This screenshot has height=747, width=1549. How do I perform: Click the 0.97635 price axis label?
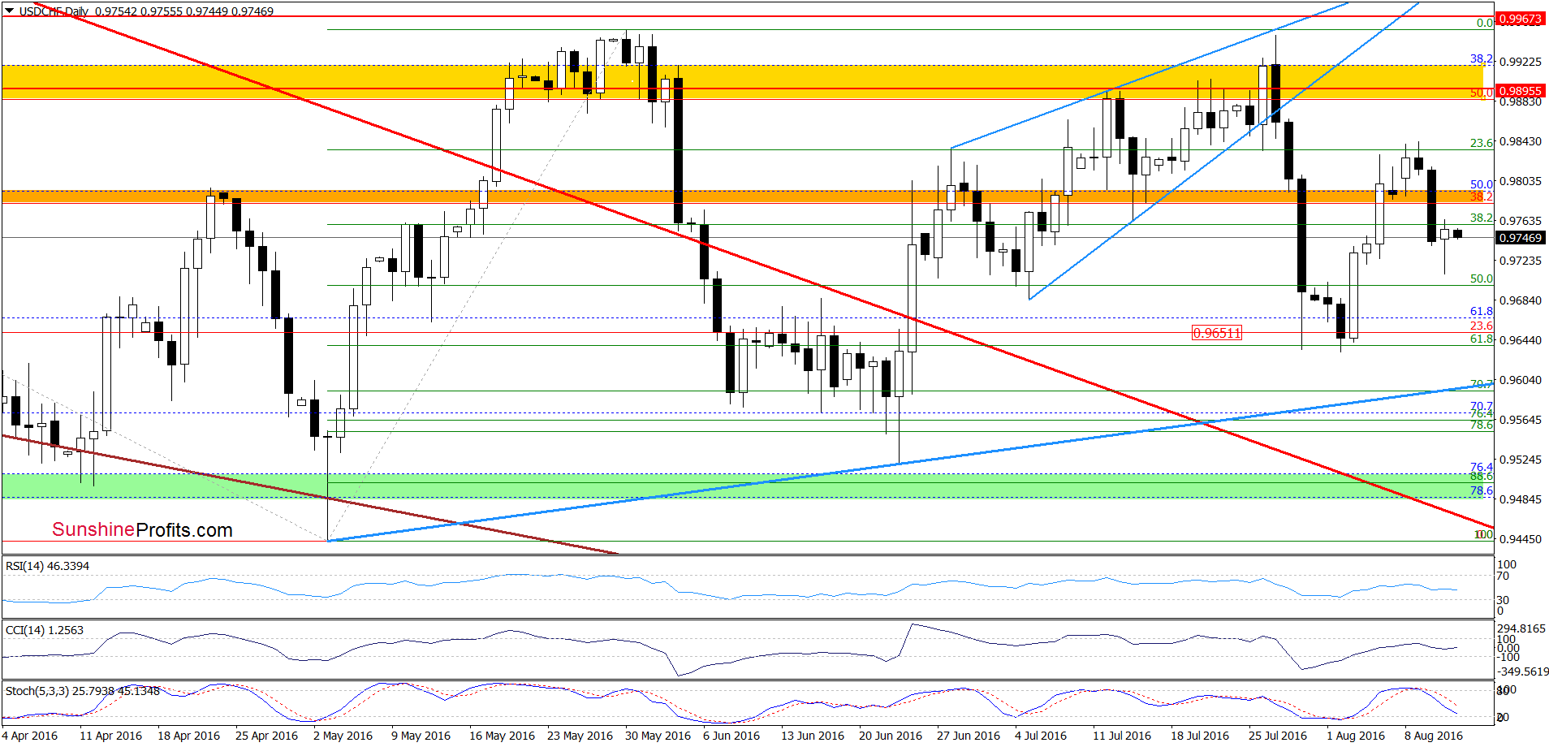coord(1520,221)
